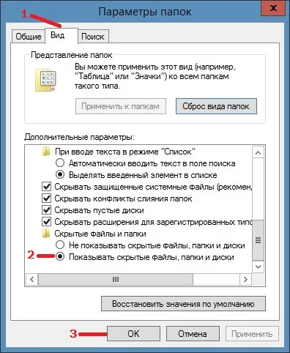Click the vertical scrollbar down arrow
290x353 pixels.
coord(259,267)
